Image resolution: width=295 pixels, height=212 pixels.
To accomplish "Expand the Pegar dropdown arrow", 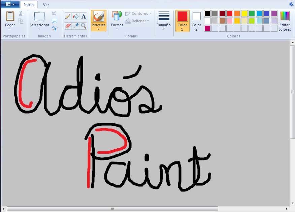I will tap(10, 29).
